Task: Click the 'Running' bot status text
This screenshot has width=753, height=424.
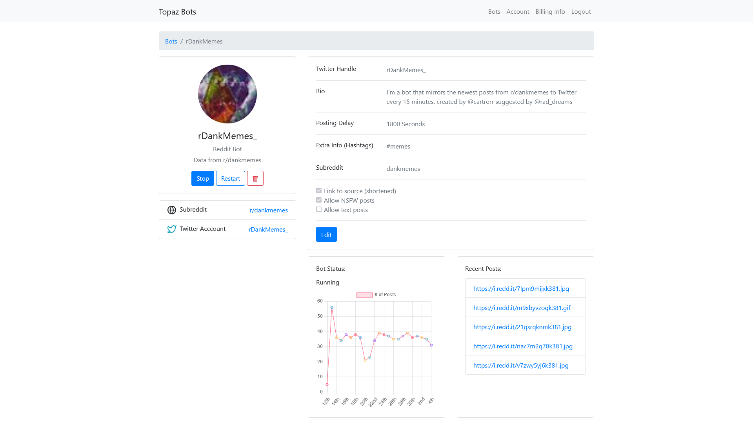Action: click(327, 283)
